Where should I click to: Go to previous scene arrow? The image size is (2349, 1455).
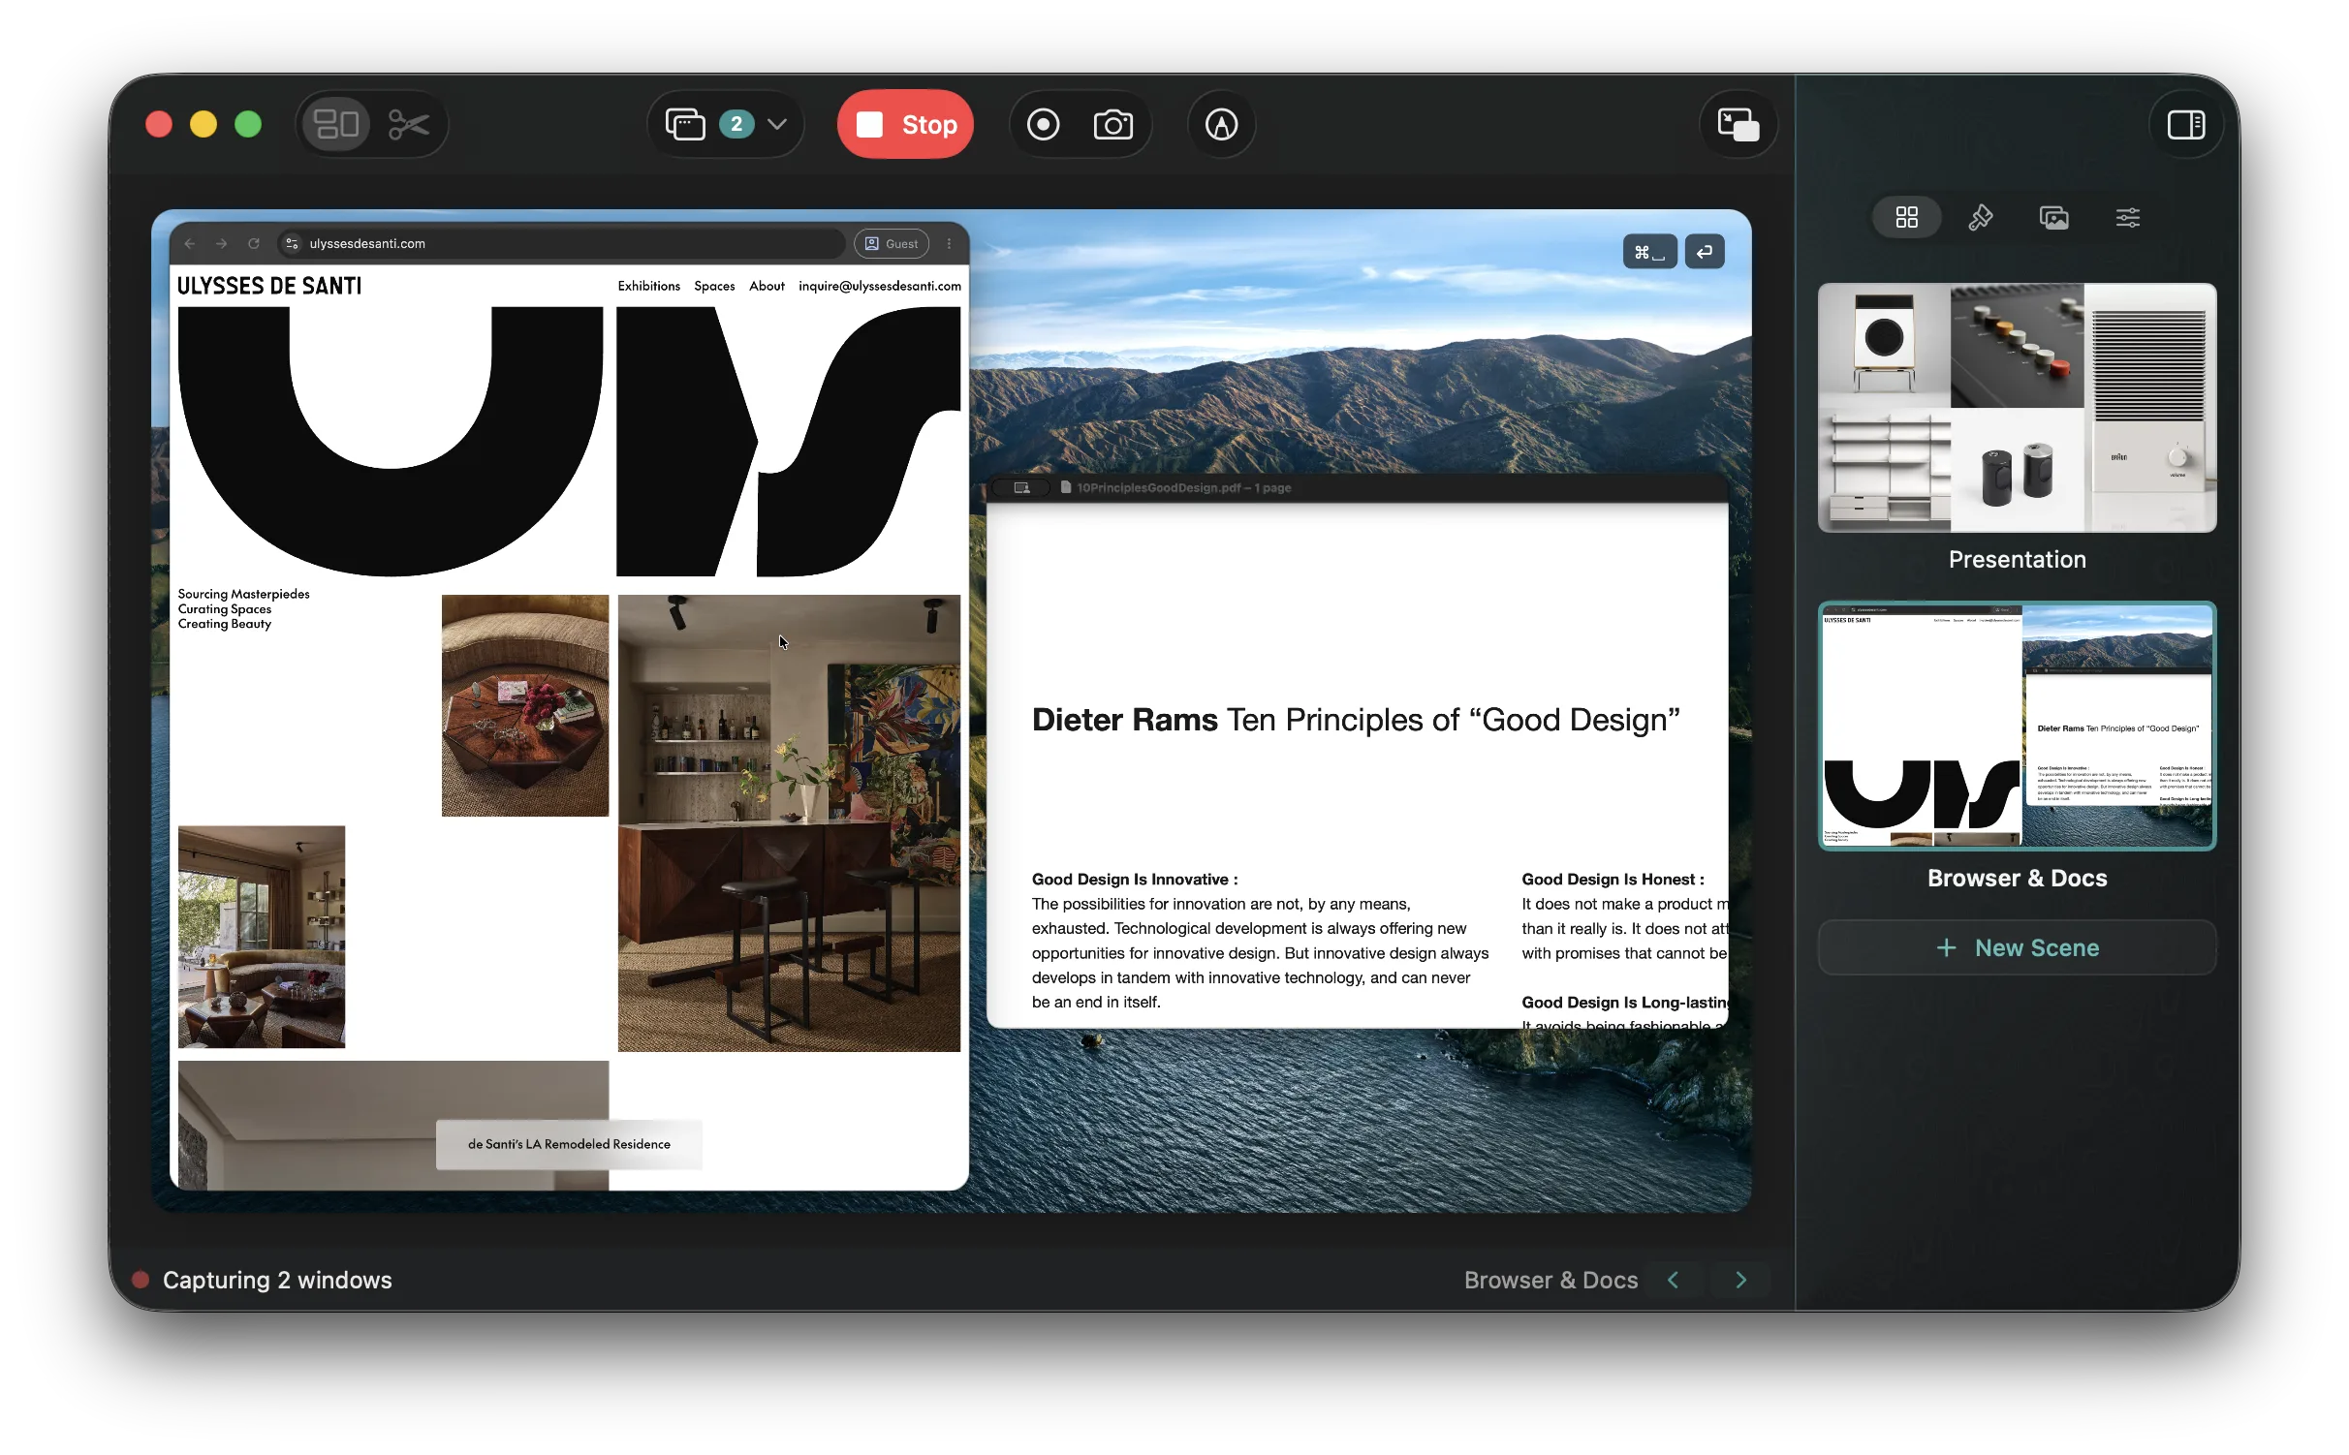[1673, 1280]
